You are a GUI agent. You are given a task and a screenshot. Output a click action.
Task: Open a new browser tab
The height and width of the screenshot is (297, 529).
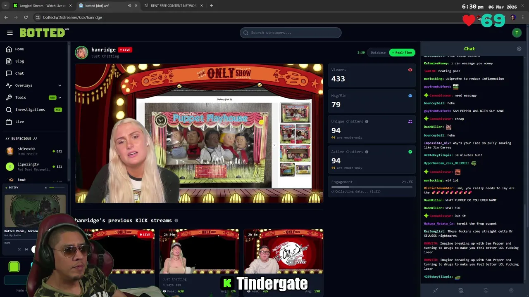[x=211, y=6]
